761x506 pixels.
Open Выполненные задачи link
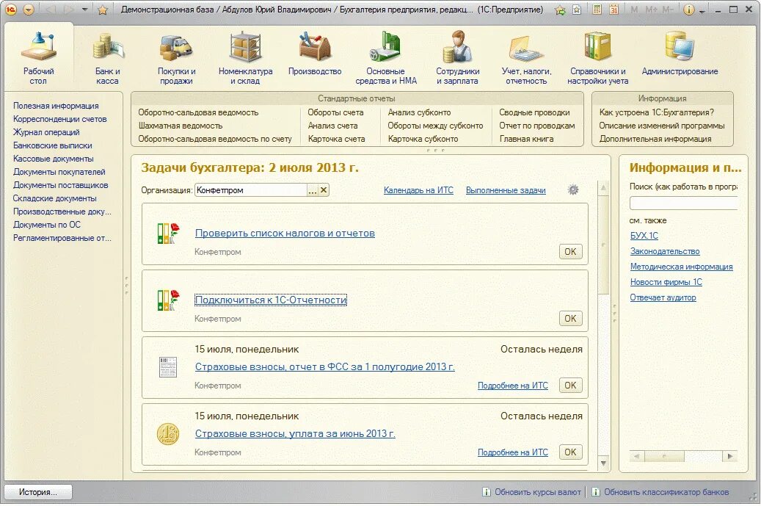click(506, 190)
